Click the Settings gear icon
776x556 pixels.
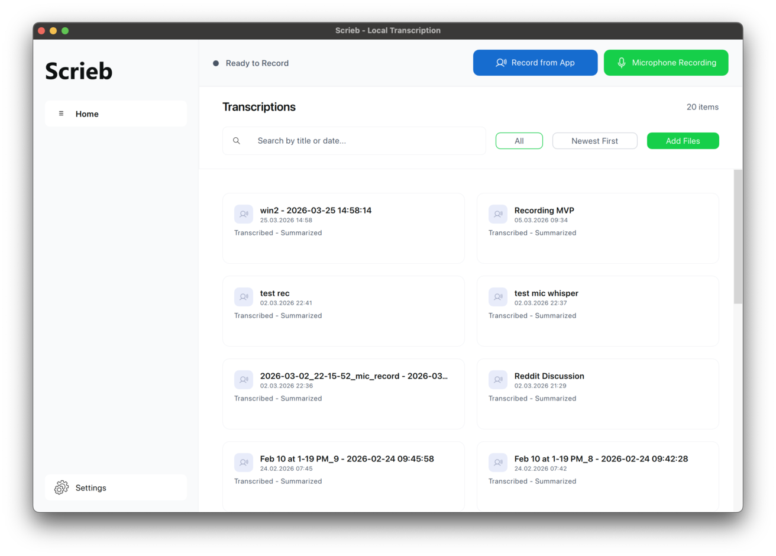pyautogui.click(x=62, y=487)
